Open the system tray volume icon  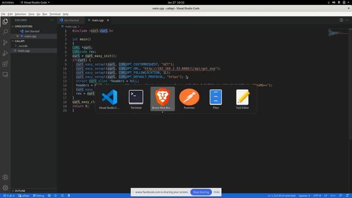334,2
